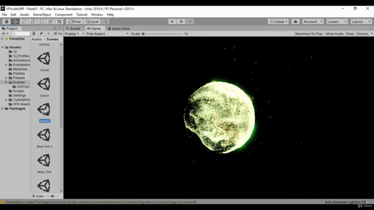Select the Hand tool
Screen dimensions: 374x210
[6, 22]
